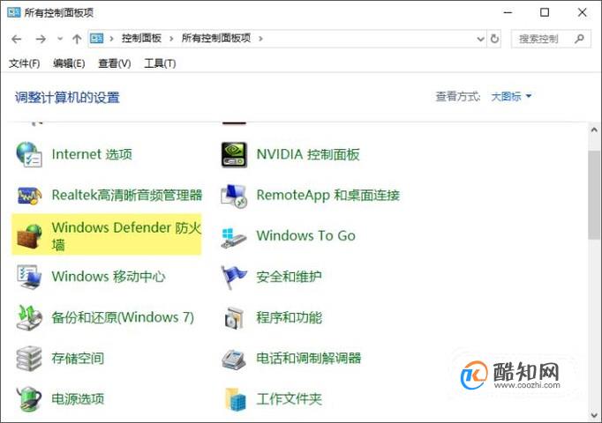
Task: Open RemoteApp 和桌面连接 link
Action: (x=328, y=195)
